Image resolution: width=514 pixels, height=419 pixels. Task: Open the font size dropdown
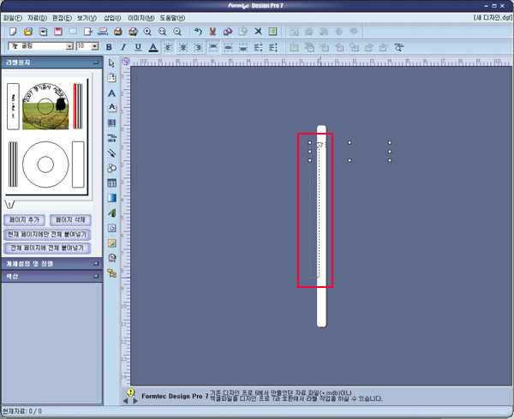(x=95, y=46)
